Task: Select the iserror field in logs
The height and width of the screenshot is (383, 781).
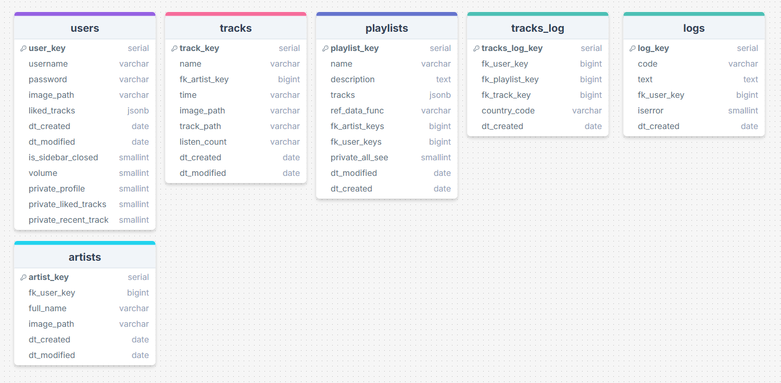Action: tap(651, 111)
